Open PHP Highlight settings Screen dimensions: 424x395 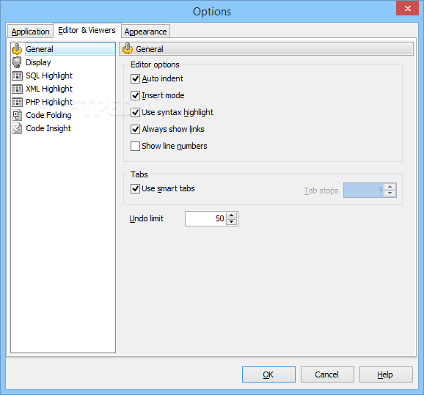tap(49, 102)
